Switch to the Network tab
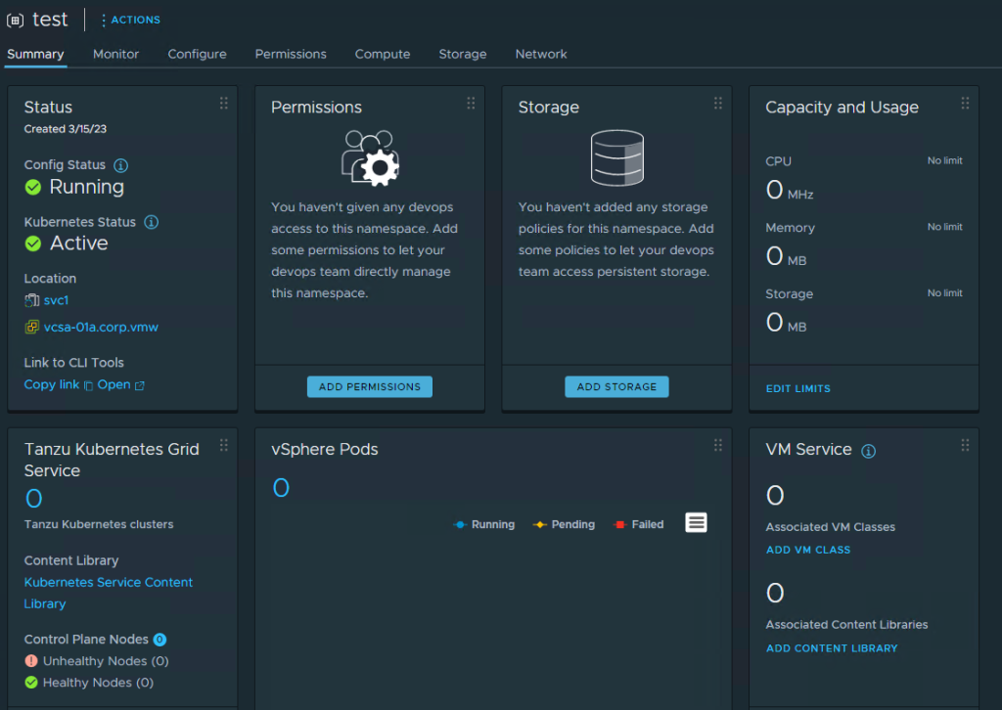Viewport: 1002px width, 710px height. (541, 54)
